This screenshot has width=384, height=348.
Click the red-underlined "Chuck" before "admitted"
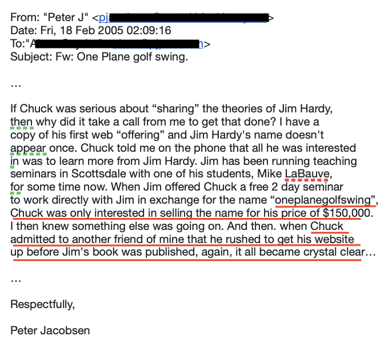(x=327, y=226)
